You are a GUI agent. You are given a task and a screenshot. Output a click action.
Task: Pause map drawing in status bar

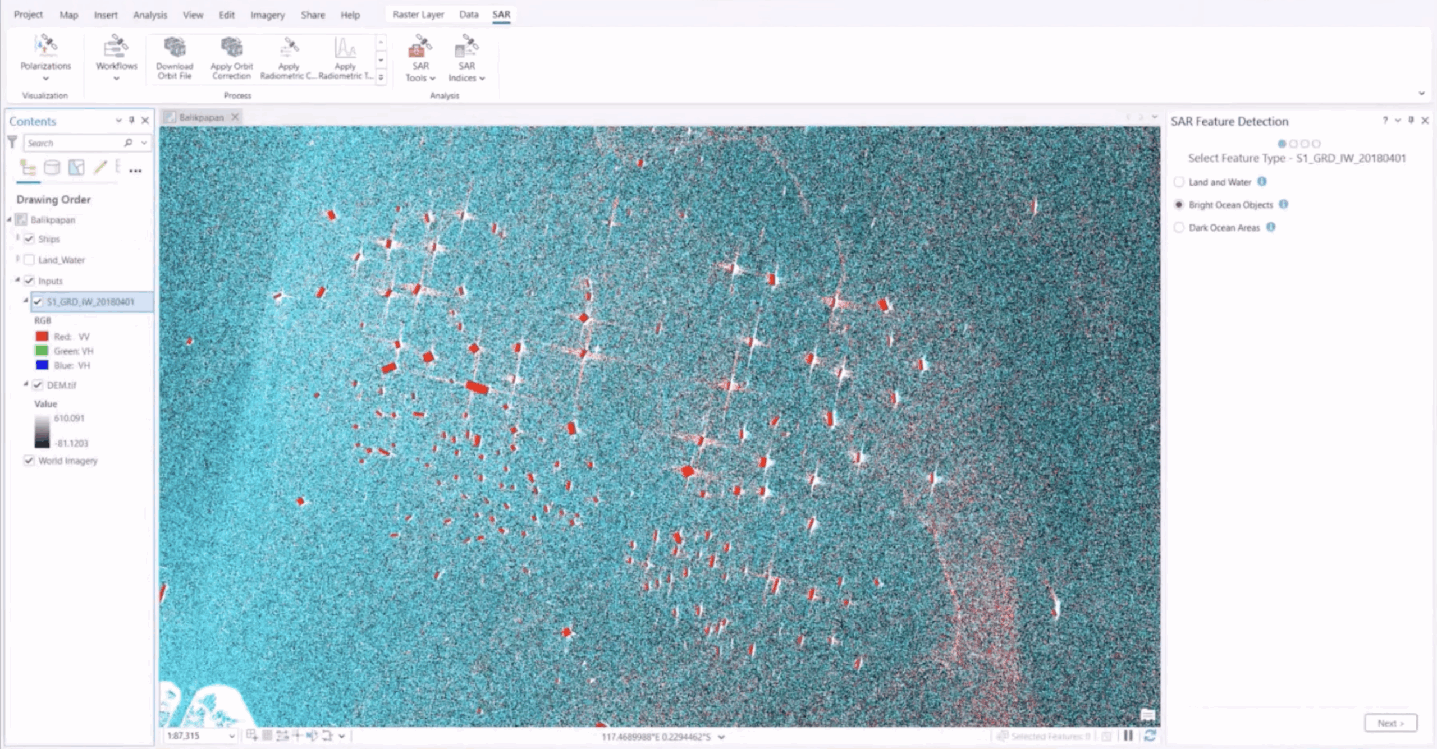pyautogui.click(x=1128, y=736)
